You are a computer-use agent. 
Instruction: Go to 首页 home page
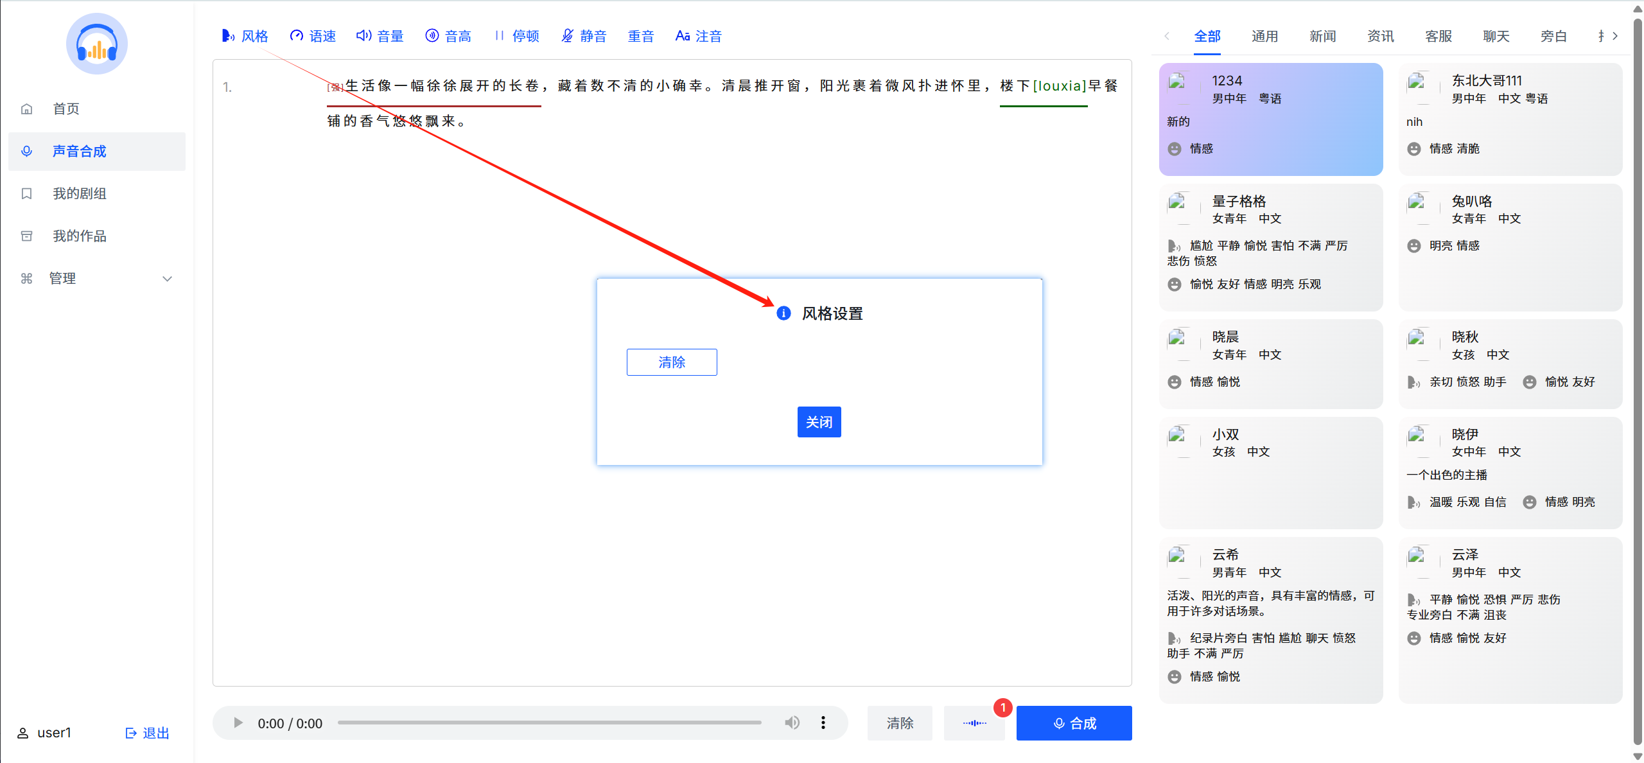97,109
